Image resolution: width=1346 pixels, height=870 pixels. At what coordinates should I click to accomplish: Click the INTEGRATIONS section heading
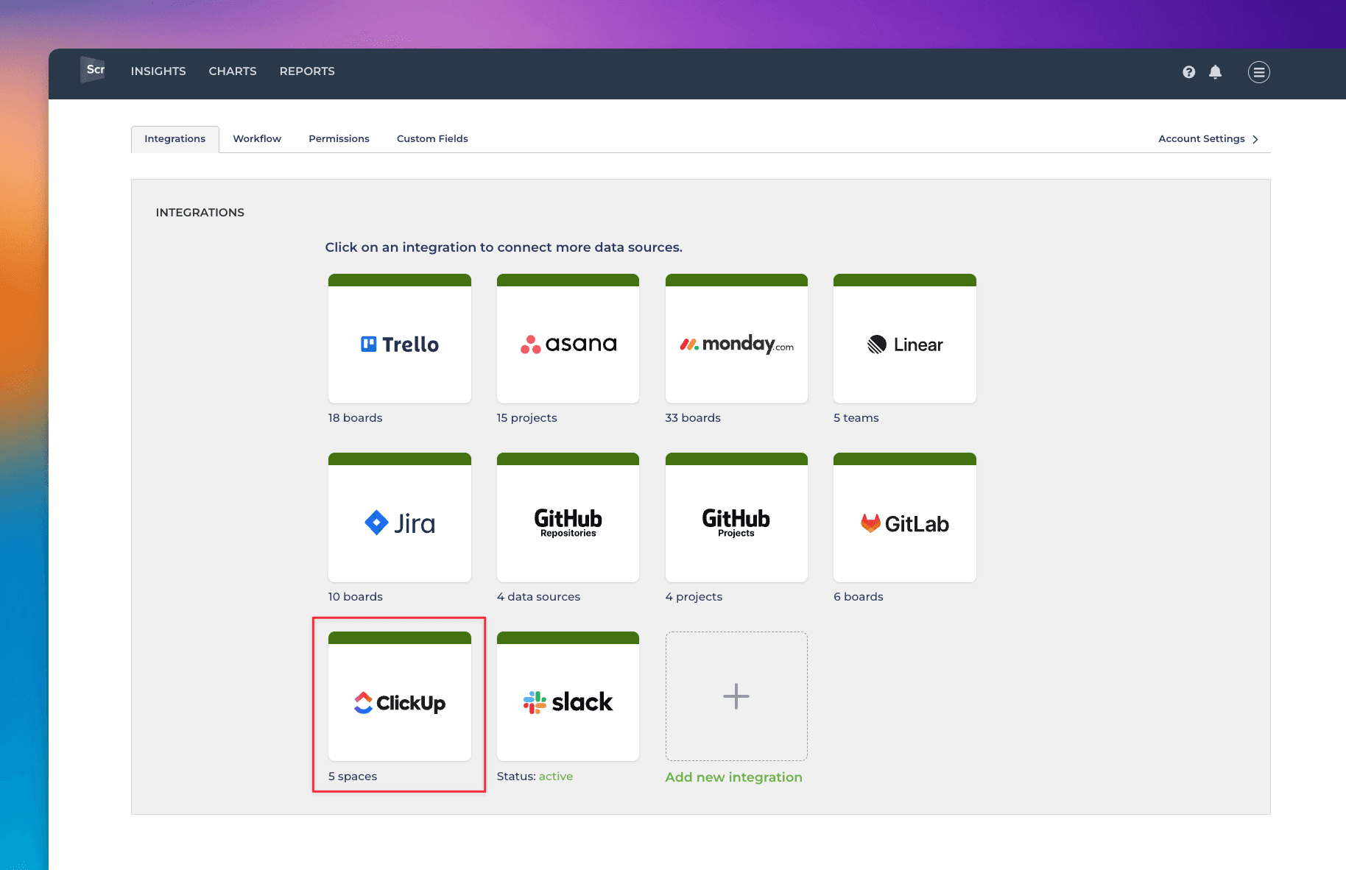200,213
